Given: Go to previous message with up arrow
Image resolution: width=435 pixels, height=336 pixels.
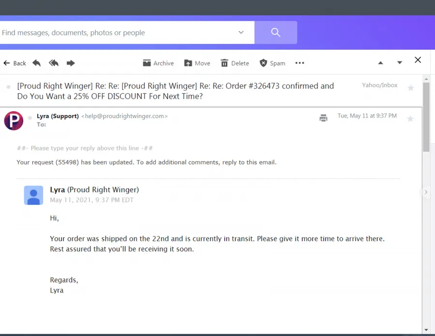Looking at the screenshot, I should coord(381,63).
